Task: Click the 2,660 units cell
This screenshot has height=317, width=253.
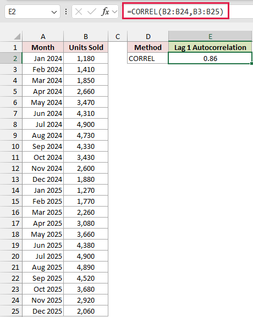Action: click(86, 91)
